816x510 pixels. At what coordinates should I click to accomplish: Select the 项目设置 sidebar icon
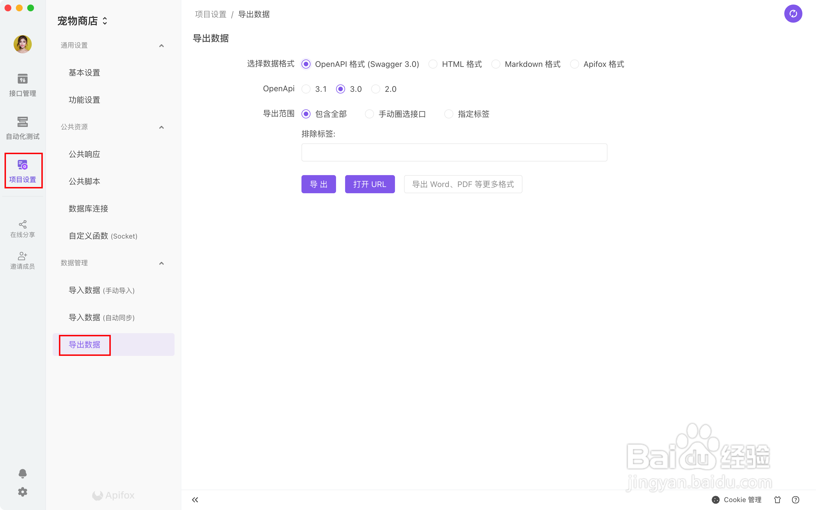point(23,171)
